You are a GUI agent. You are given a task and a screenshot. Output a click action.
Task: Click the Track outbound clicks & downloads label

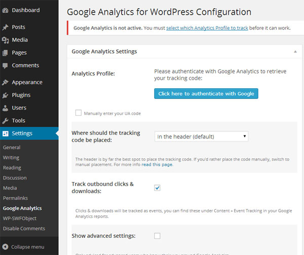102,188
